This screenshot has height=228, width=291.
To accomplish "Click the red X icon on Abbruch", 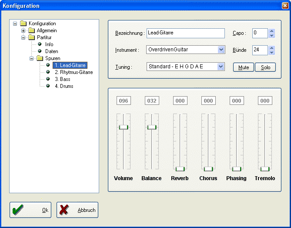I will (x=65, y=210).
